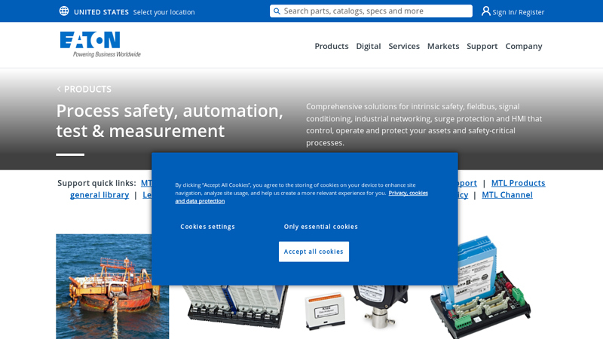Open Sign In/ Register
The image size is (603, 339).
[x=518, y=12]
